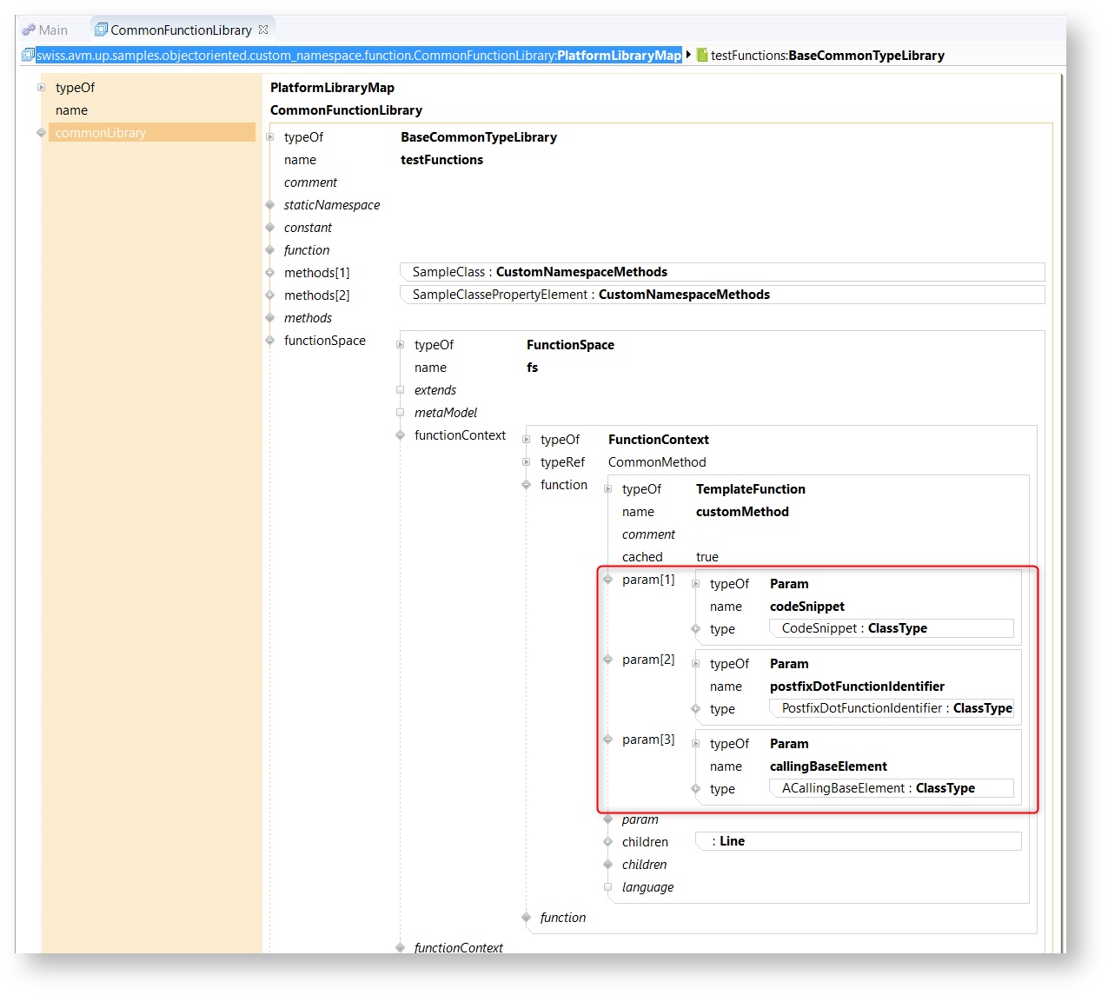This screenshot has height=995, width=1108.
Task: Click the diamond marker next to methods[1]
Action: coord(270,273)
